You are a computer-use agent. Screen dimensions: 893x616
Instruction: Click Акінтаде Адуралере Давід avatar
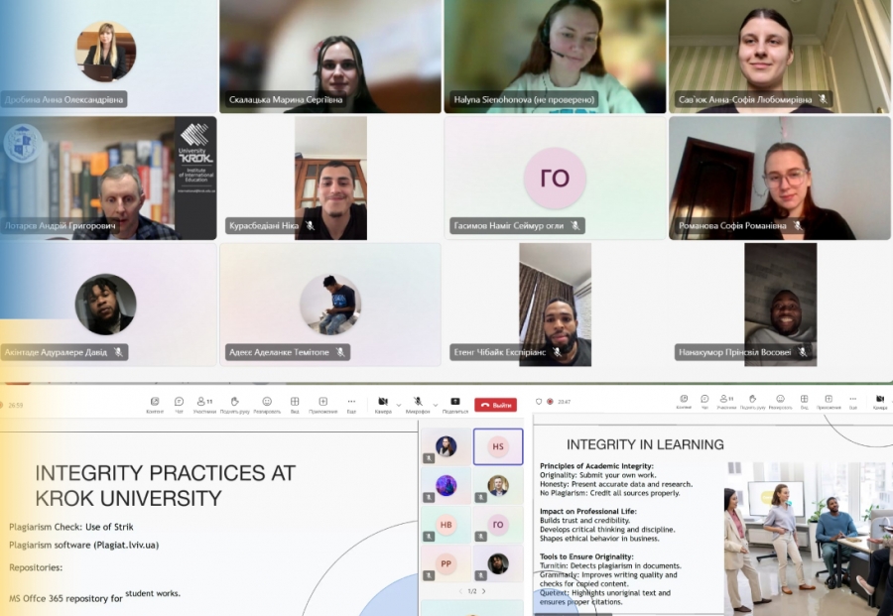[105, 304]
